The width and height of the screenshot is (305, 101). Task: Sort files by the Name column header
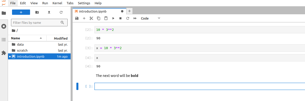coord(16,38)
